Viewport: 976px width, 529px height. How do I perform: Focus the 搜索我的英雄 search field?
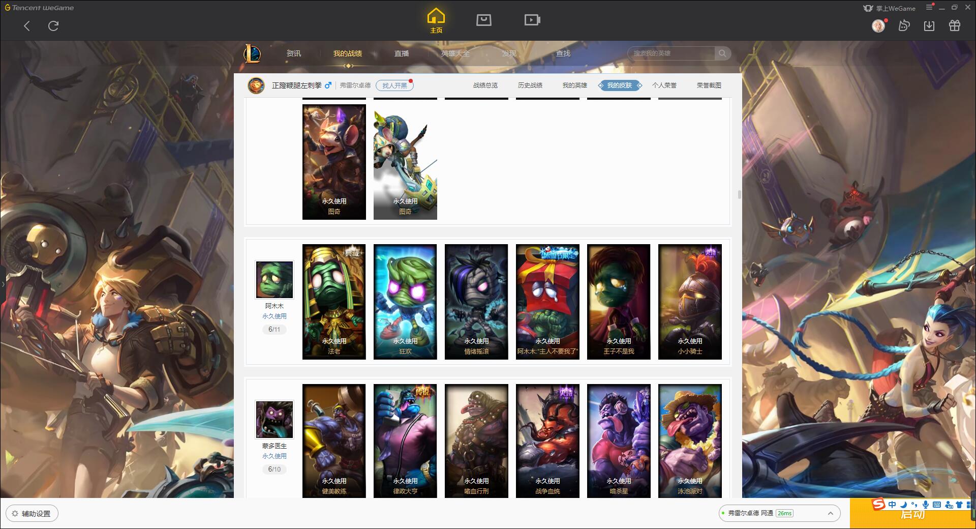pos(672,53)
